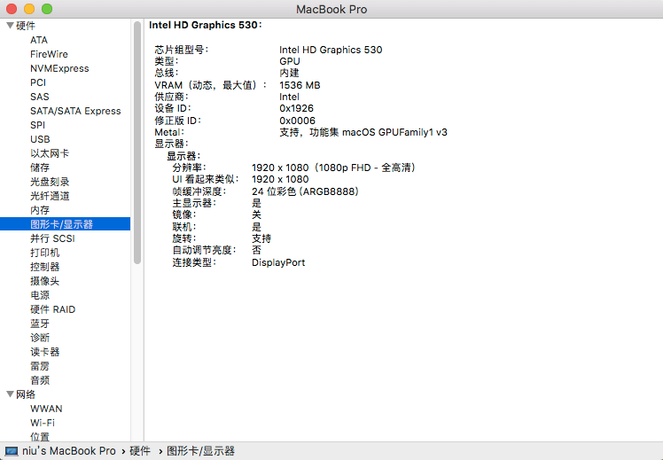Select the 位置 entry under 网络
The image size is (663, 460).
click(40, 437)
